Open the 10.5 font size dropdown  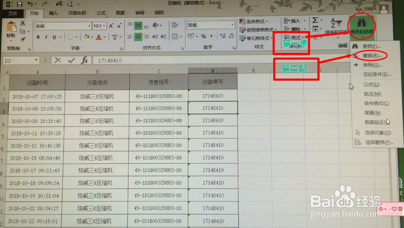104,26
